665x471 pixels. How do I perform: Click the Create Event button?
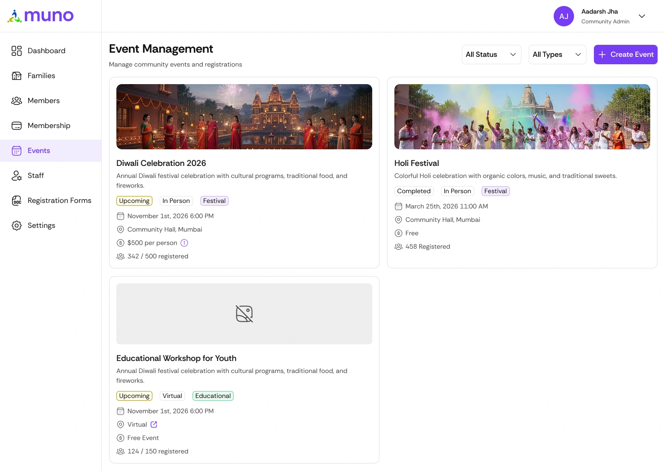626,55
